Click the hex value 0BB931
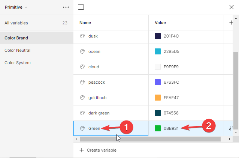The image size is (239, 158). click(171, 128)
